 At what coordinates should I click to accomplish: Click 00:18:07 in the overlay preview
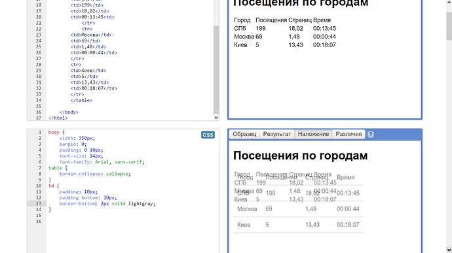pyautogui.click(x=348, y=225)
